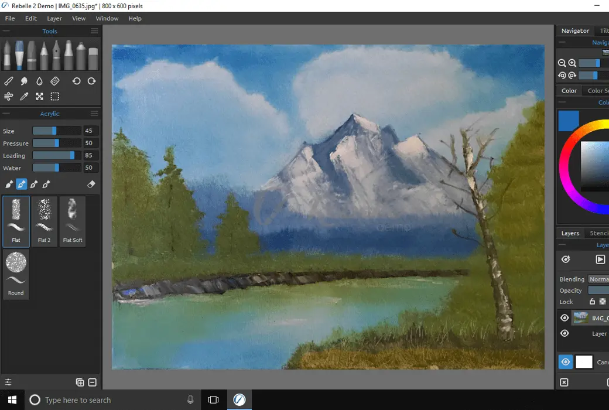This screenshot has height=410, width=609.
Task: Pick the Water drop tool
Action: point(39,81)
